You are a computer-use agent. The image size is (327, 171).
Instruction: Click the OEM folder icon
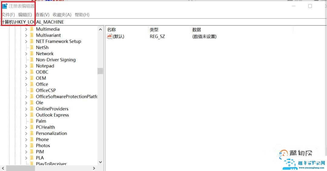point(32,78)
